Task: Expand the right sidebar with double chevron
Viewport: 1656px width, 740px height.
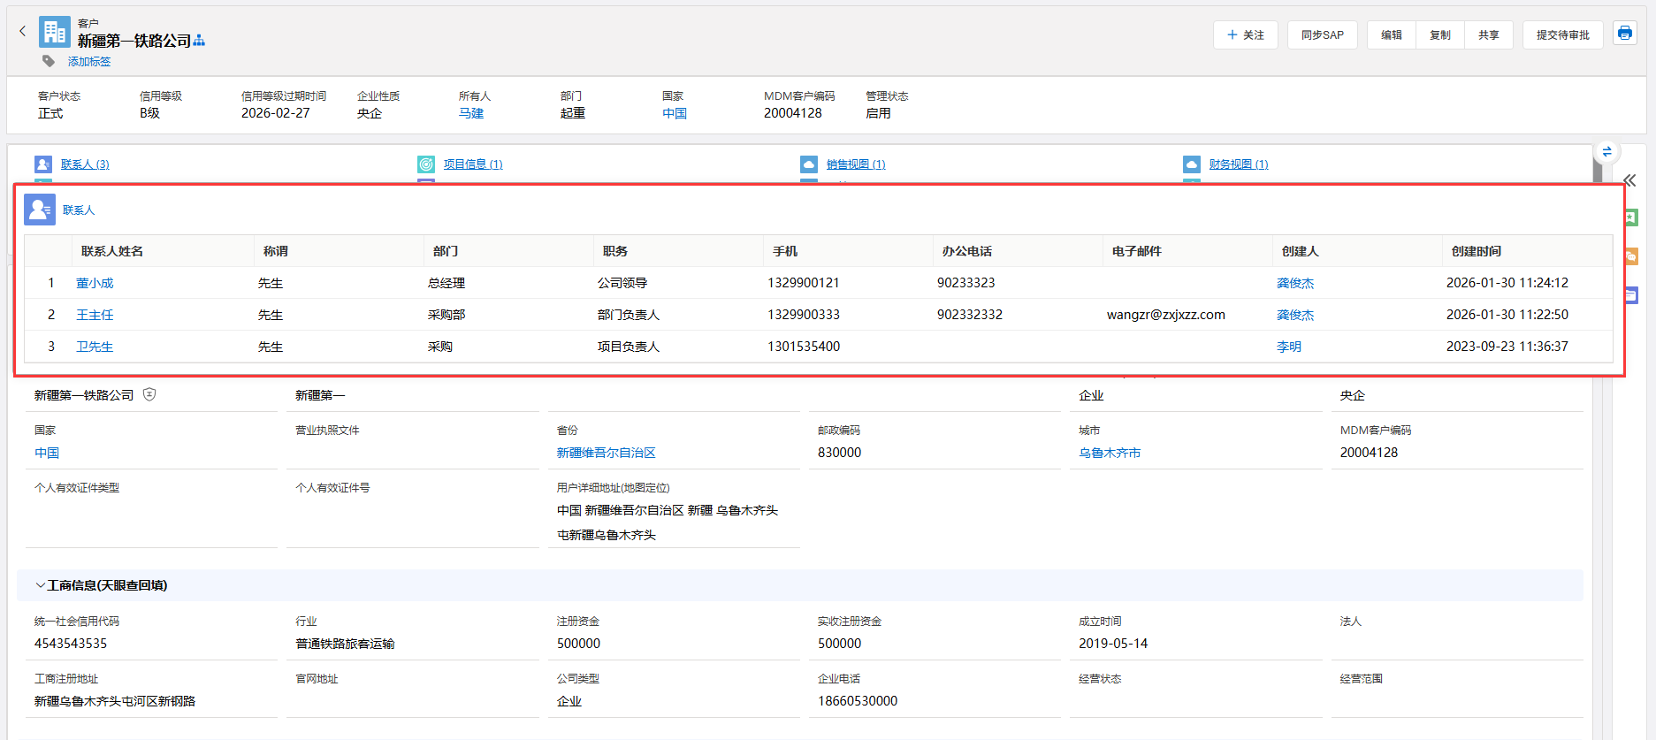Action: coord(1629,180)
